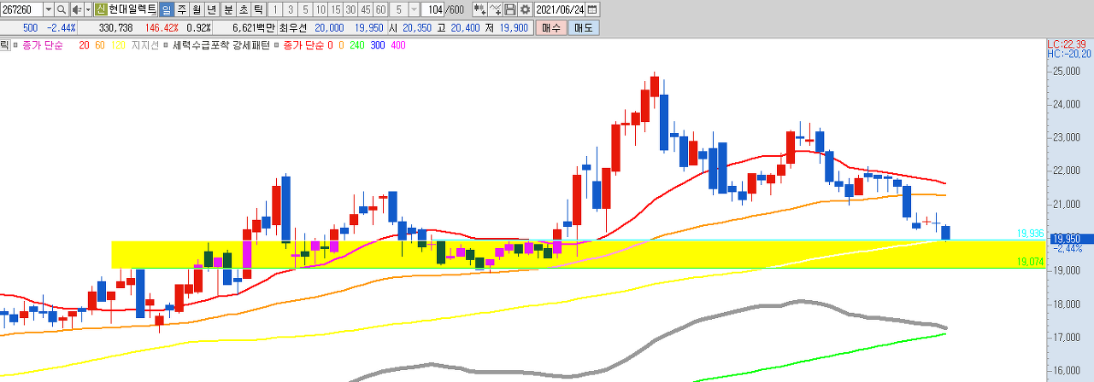Click the candle count field 104

point(432,9)
